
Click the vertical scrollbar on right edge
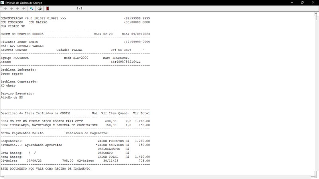[x=316, y=93]
